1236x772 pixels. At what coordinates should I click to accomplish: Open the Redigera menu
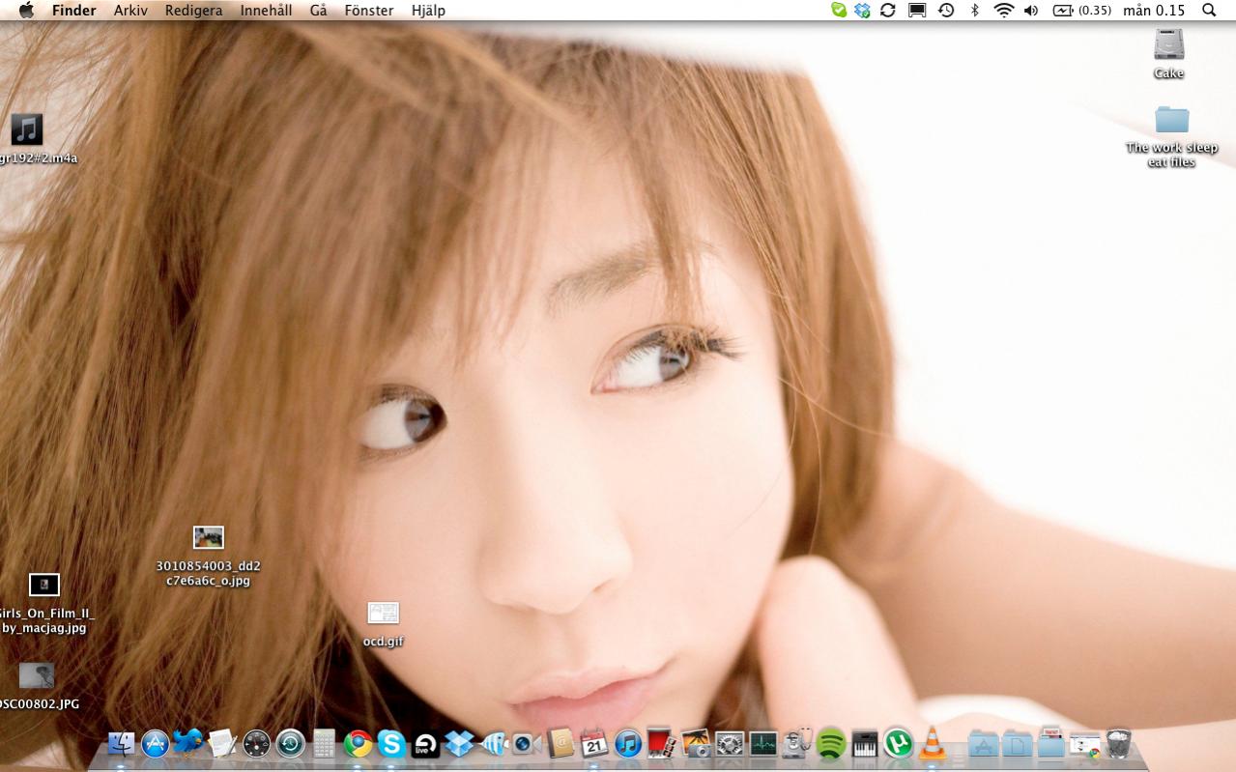[x=193, y=11]
